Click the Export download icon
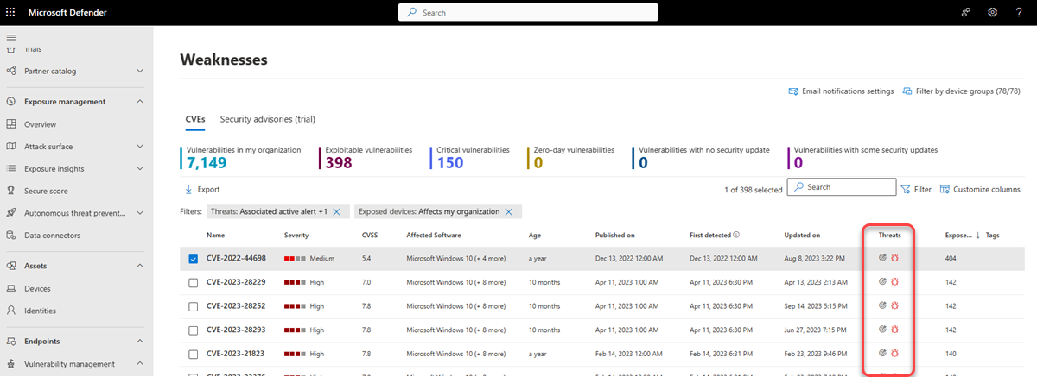Screen dimensions: 1037x377 [188, 189]
